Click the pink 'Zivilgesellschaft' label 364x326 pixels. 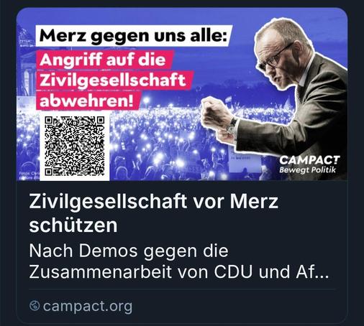coord(114,80)
